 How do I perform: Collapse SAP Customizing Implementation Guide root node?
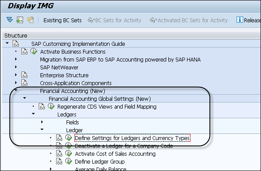(7, 43)
